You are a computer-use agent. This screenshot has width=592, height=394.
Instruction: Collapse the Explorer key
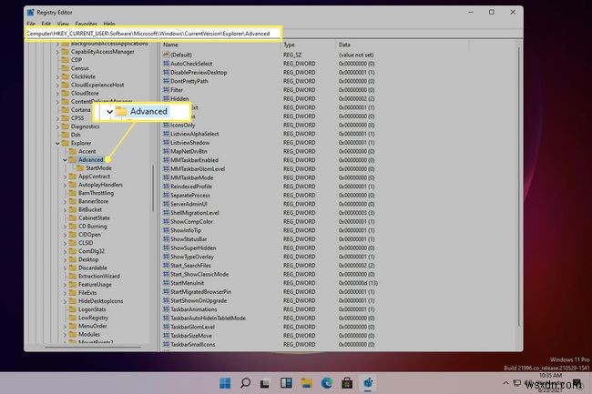tap(57, 143)
